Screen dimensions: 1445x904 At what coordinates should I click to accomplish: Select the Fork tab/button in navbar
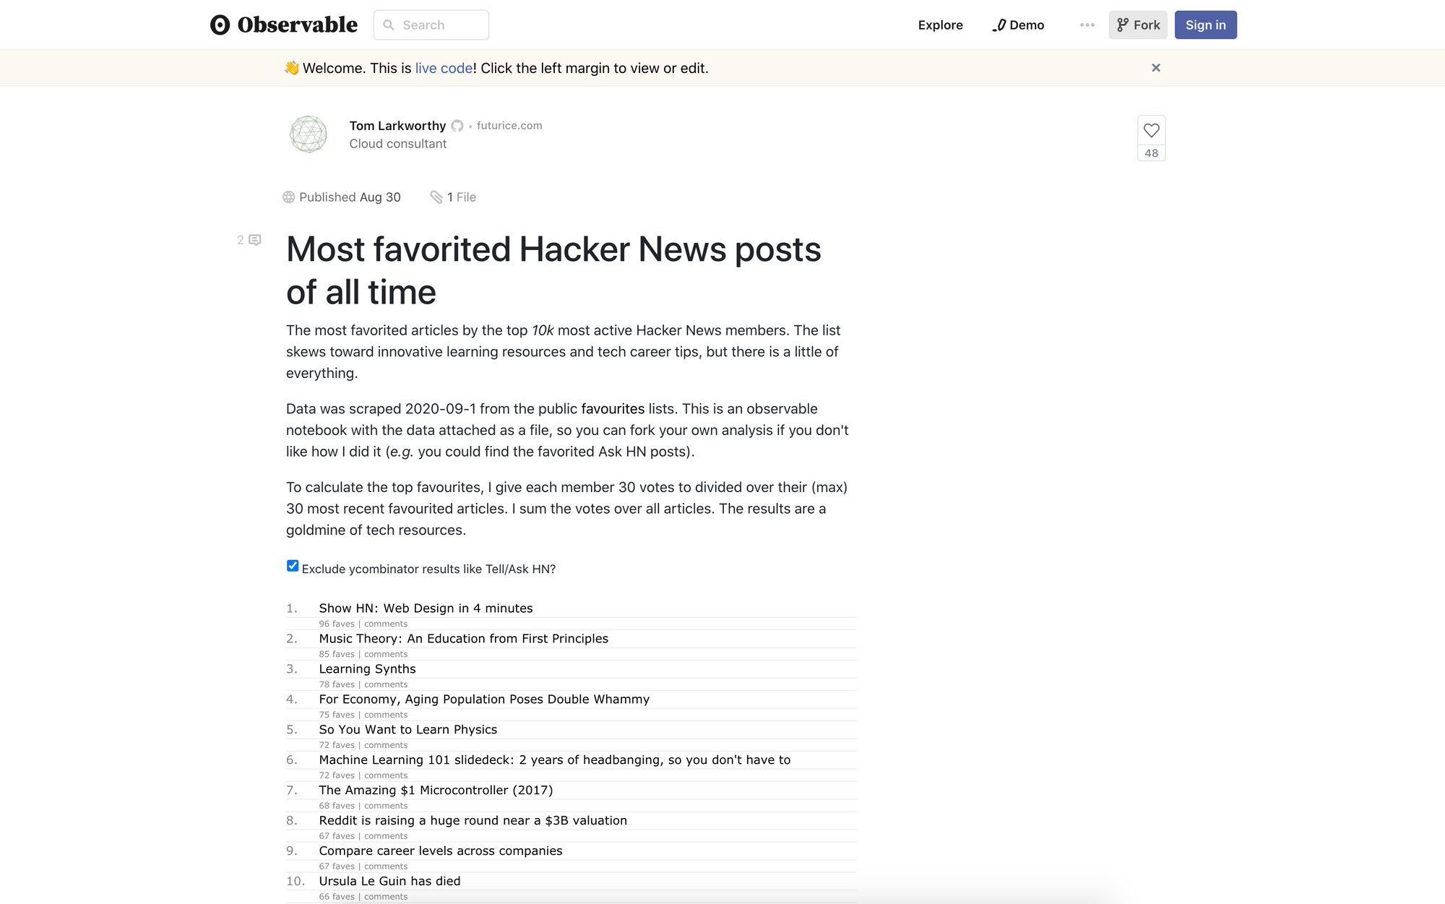(1136, 24)
